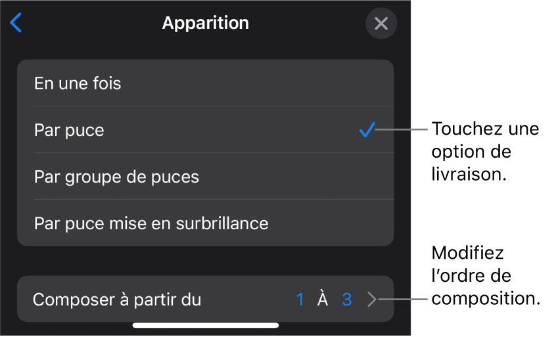This screenshot has height=337, width=558.
Task: Choose Par puce mise en surbrillance
Action: click(151, 223)
